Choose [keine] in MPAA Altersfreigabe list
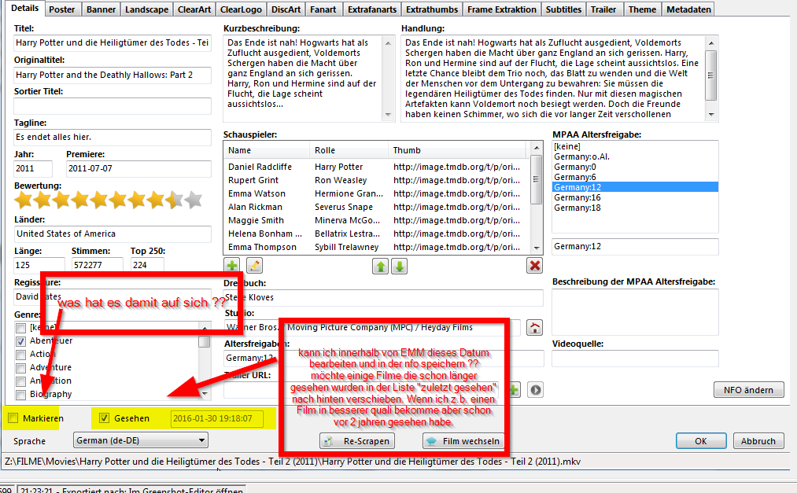 point(635,147)
